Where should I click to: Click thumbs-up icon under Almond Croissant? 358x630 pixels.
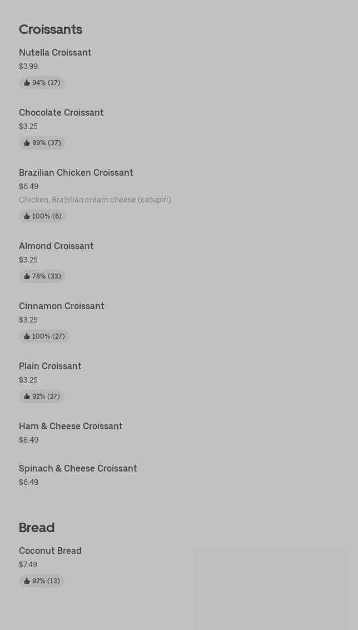coord(27,276)
